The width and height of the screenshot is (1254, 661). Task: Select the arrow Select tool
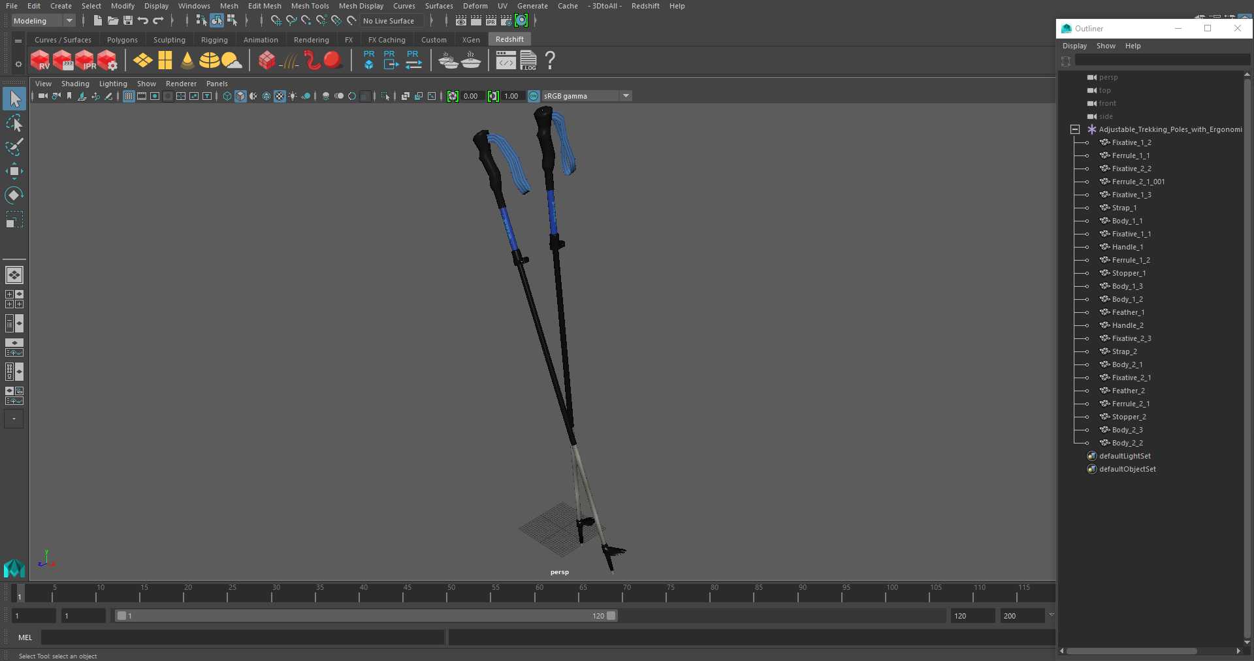tap(14, 99)
